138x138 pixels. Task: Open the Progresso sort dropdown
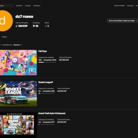(17, 45)
